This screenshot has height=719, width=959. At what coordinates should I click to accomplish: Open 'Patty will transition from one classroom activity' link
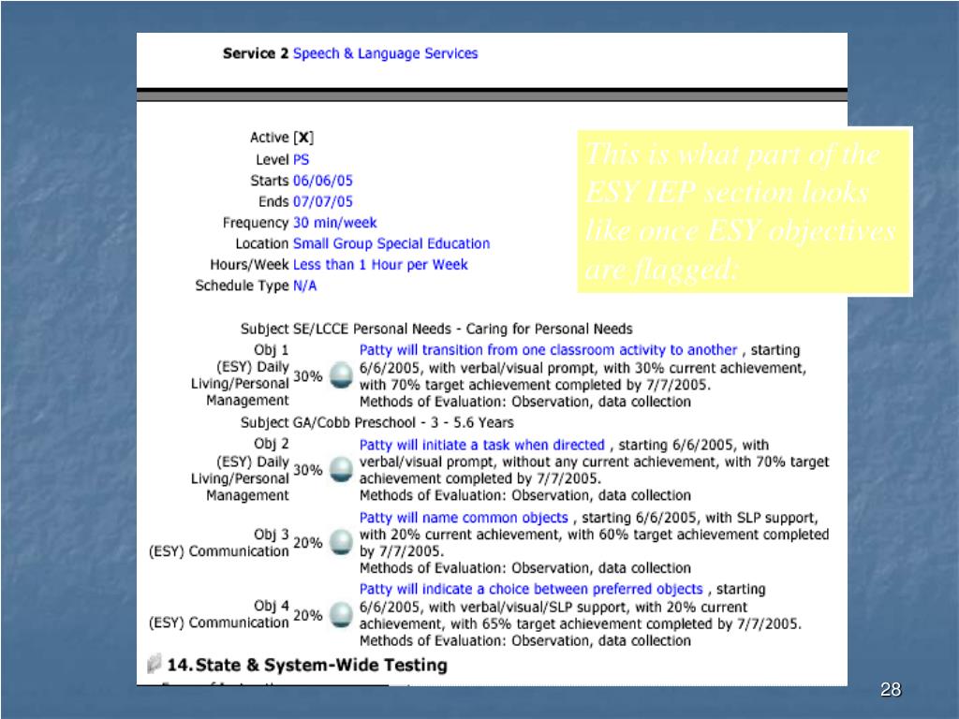click(548, 350)
